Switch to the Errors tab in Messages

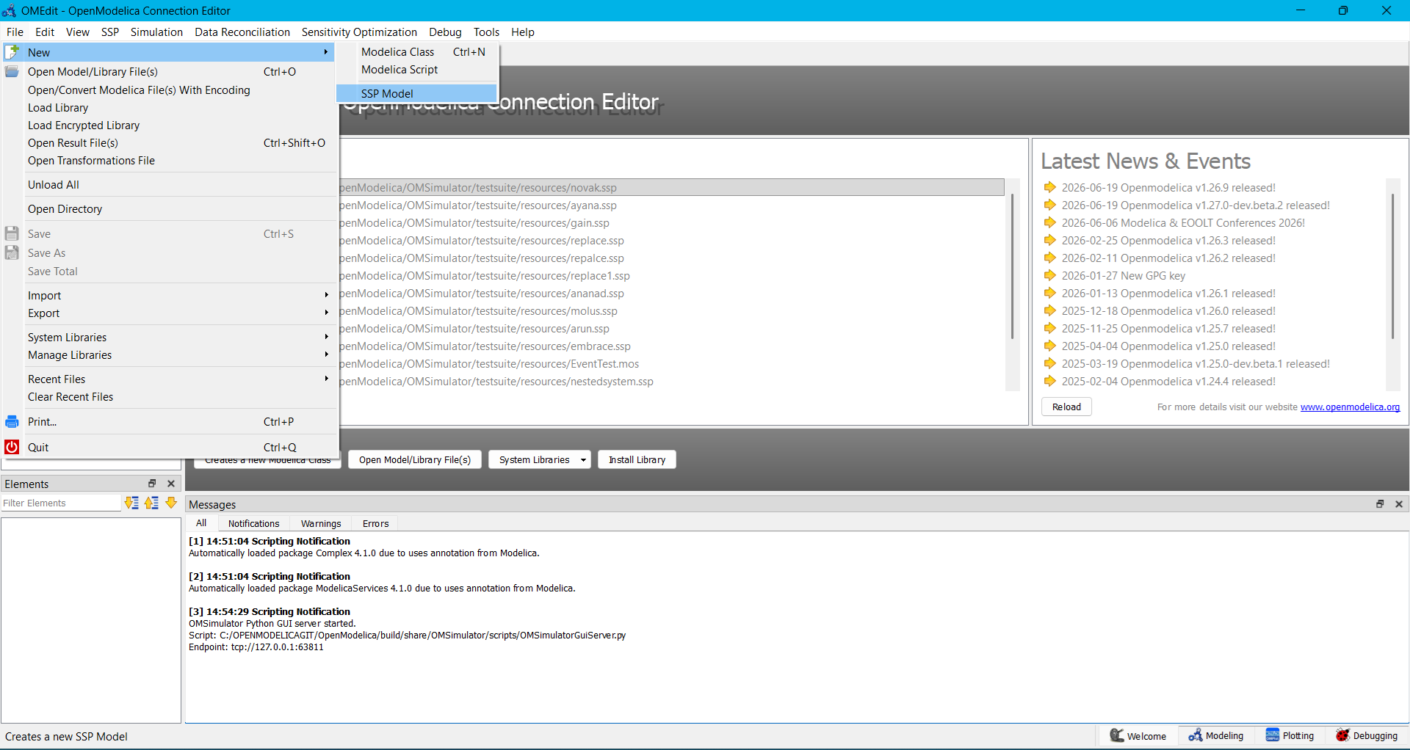(375, 523)
